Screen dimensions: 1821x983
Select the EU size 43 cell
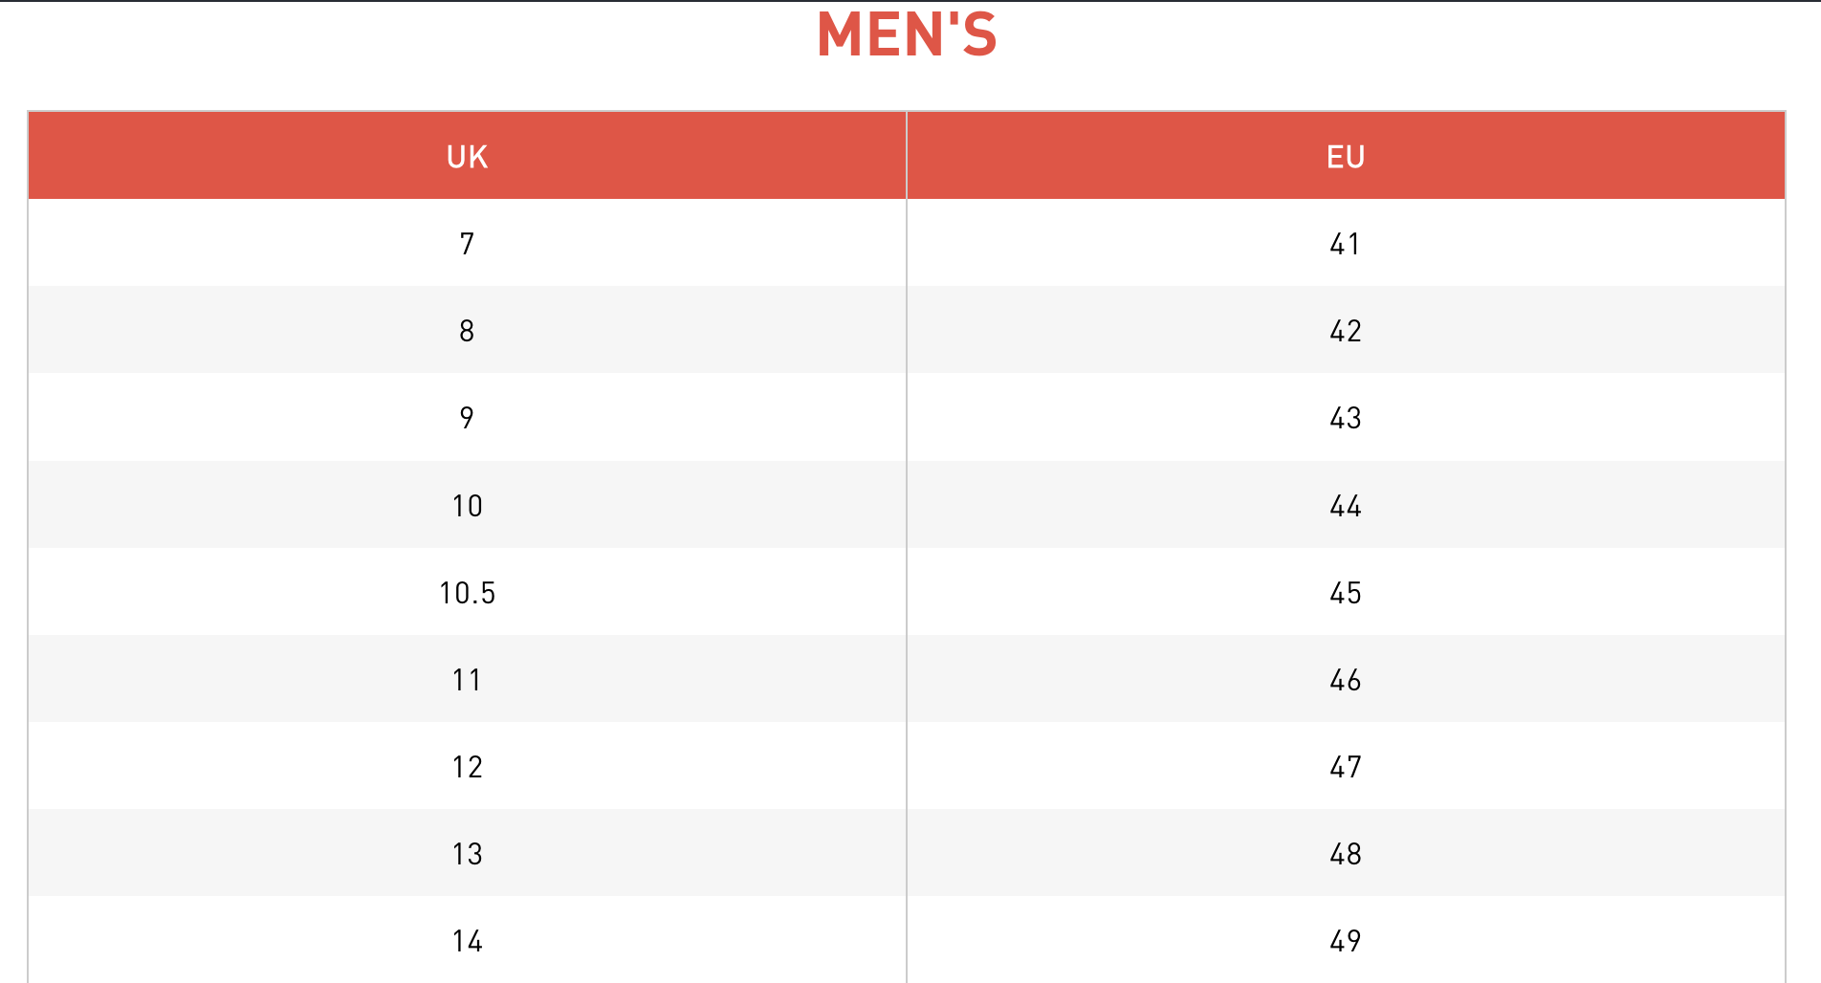1345,418
